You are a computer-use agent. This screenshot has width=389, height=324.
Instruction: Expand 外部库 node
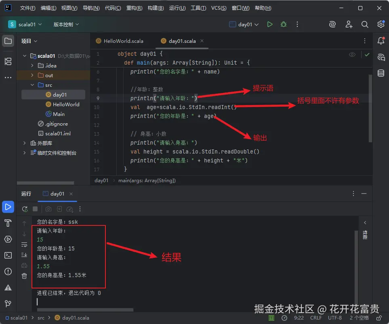point(25,143)
